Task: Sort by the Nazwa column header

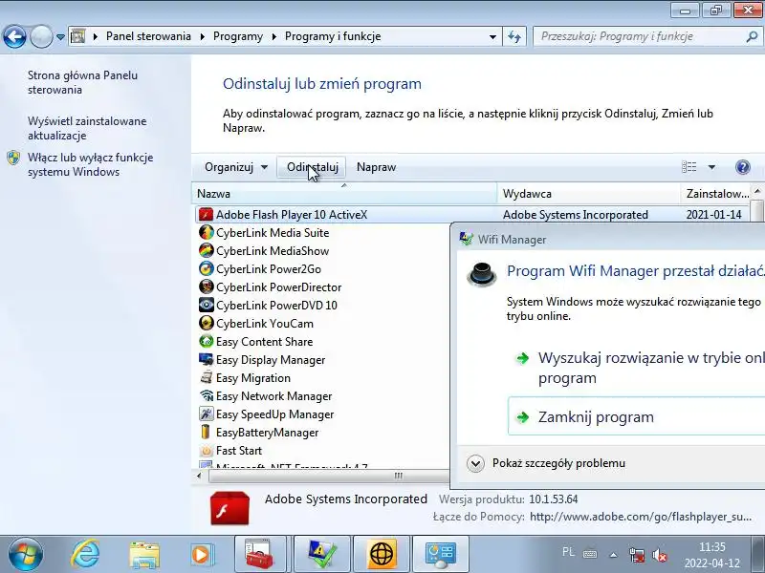Action: pyautogui.click(x=344, y=194)
